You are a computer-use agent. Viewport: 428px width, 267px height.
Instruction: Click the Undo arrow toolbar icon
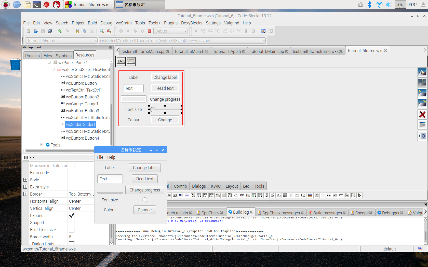(60, 31)
